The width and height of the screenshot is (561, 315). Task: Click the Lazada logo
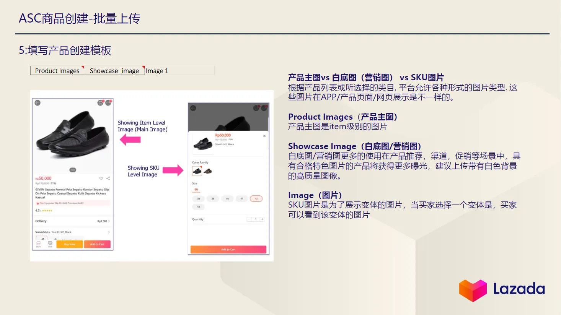[501, 290]
